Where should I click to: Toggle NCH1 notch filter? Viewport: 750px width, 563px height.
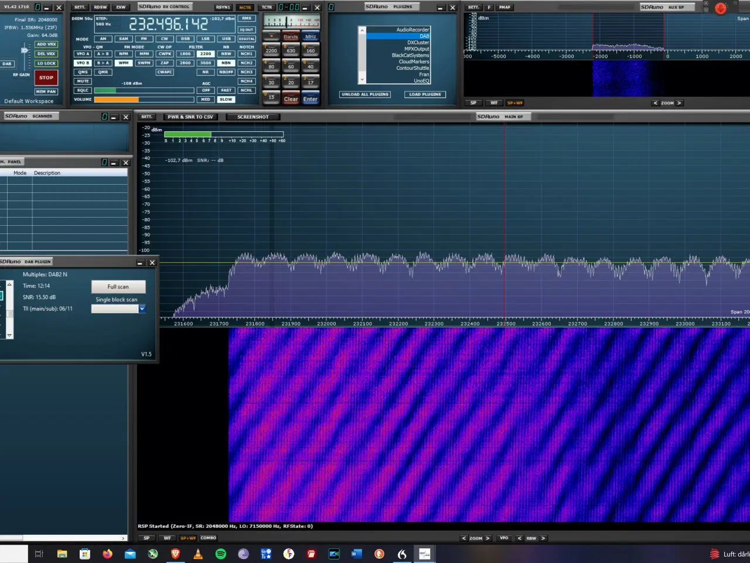247,53
